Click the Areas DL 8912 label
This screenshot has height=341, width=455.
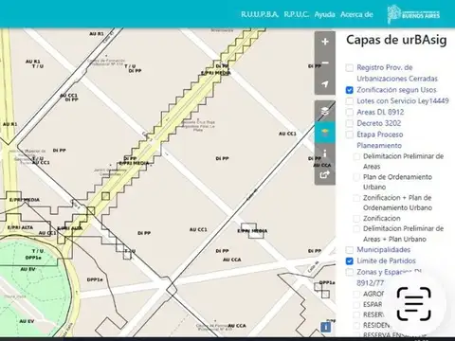tap(380, 112)
